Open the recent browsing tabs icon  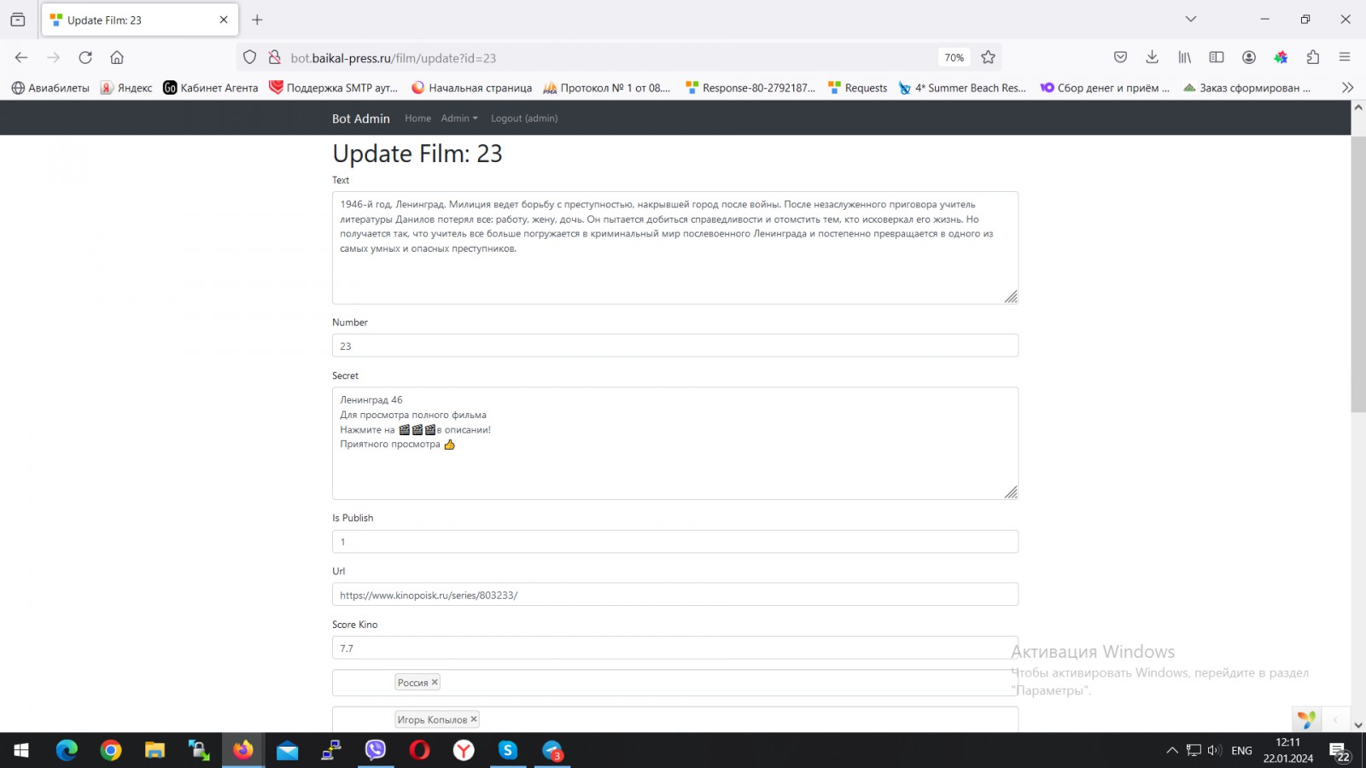pyautogui.click(x=18, y=20)
